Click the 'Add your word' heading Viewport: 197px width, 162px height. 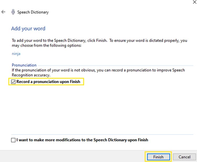tap(28, 29)
